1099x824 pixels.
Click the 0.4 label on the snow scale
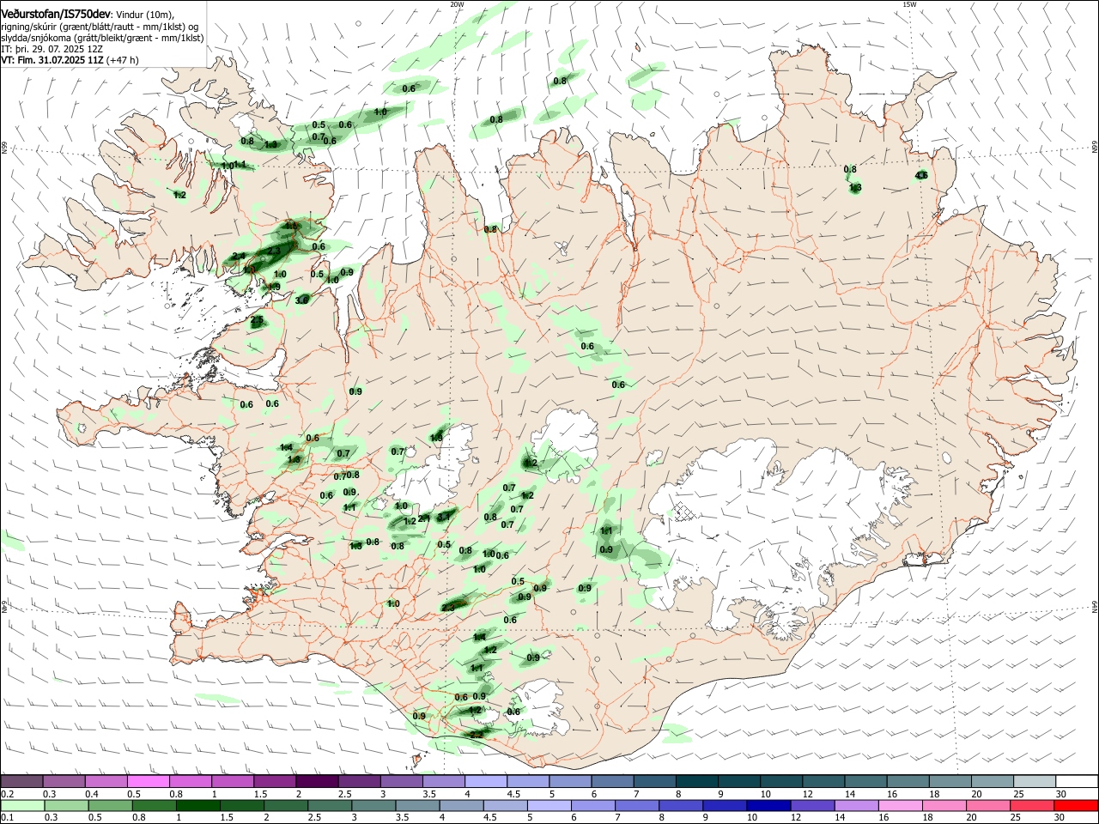92,795
